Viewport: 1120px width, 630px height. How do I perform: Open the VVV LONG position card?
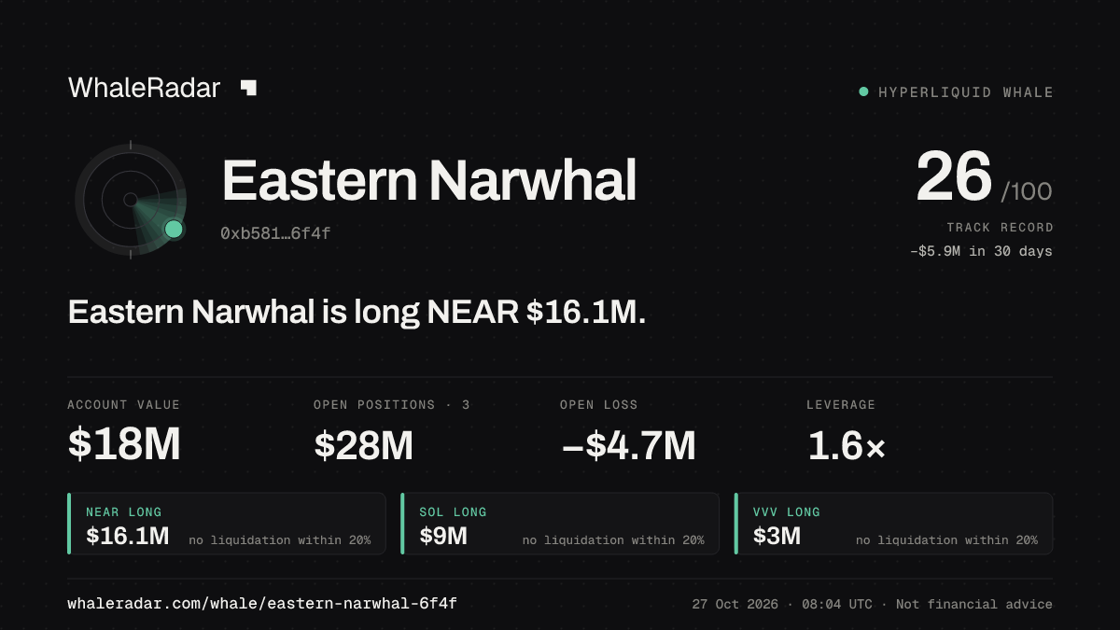point(894,524)
